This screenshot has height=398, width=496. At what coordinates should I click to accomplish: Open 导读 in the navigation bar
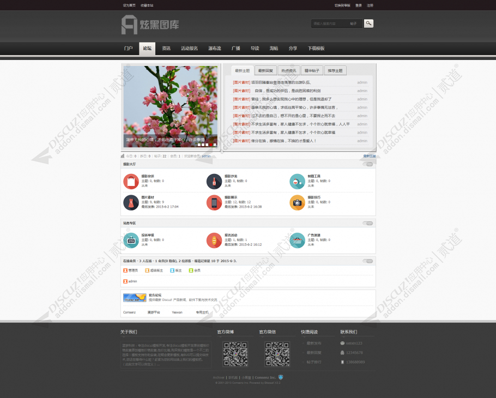pyautogui.click(x=255, y=49)
